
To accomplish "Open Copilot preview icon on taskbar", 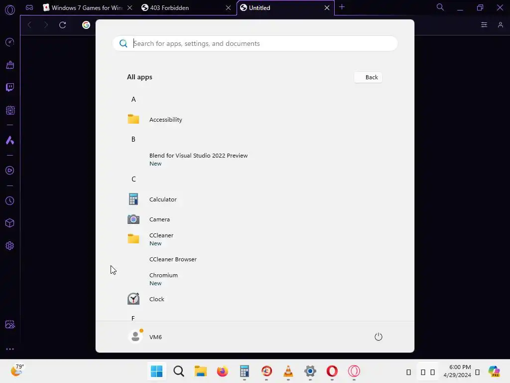I will tap(494, 371).
